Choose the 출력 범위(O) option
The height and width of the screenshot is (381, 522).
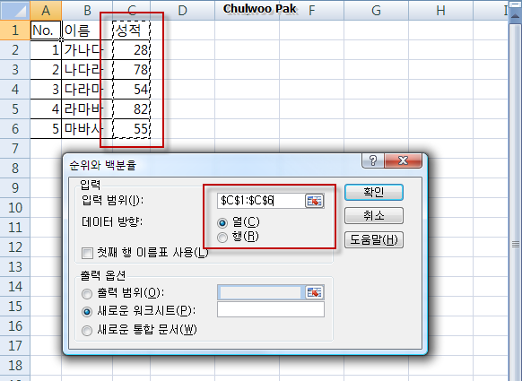click(87, 293)
